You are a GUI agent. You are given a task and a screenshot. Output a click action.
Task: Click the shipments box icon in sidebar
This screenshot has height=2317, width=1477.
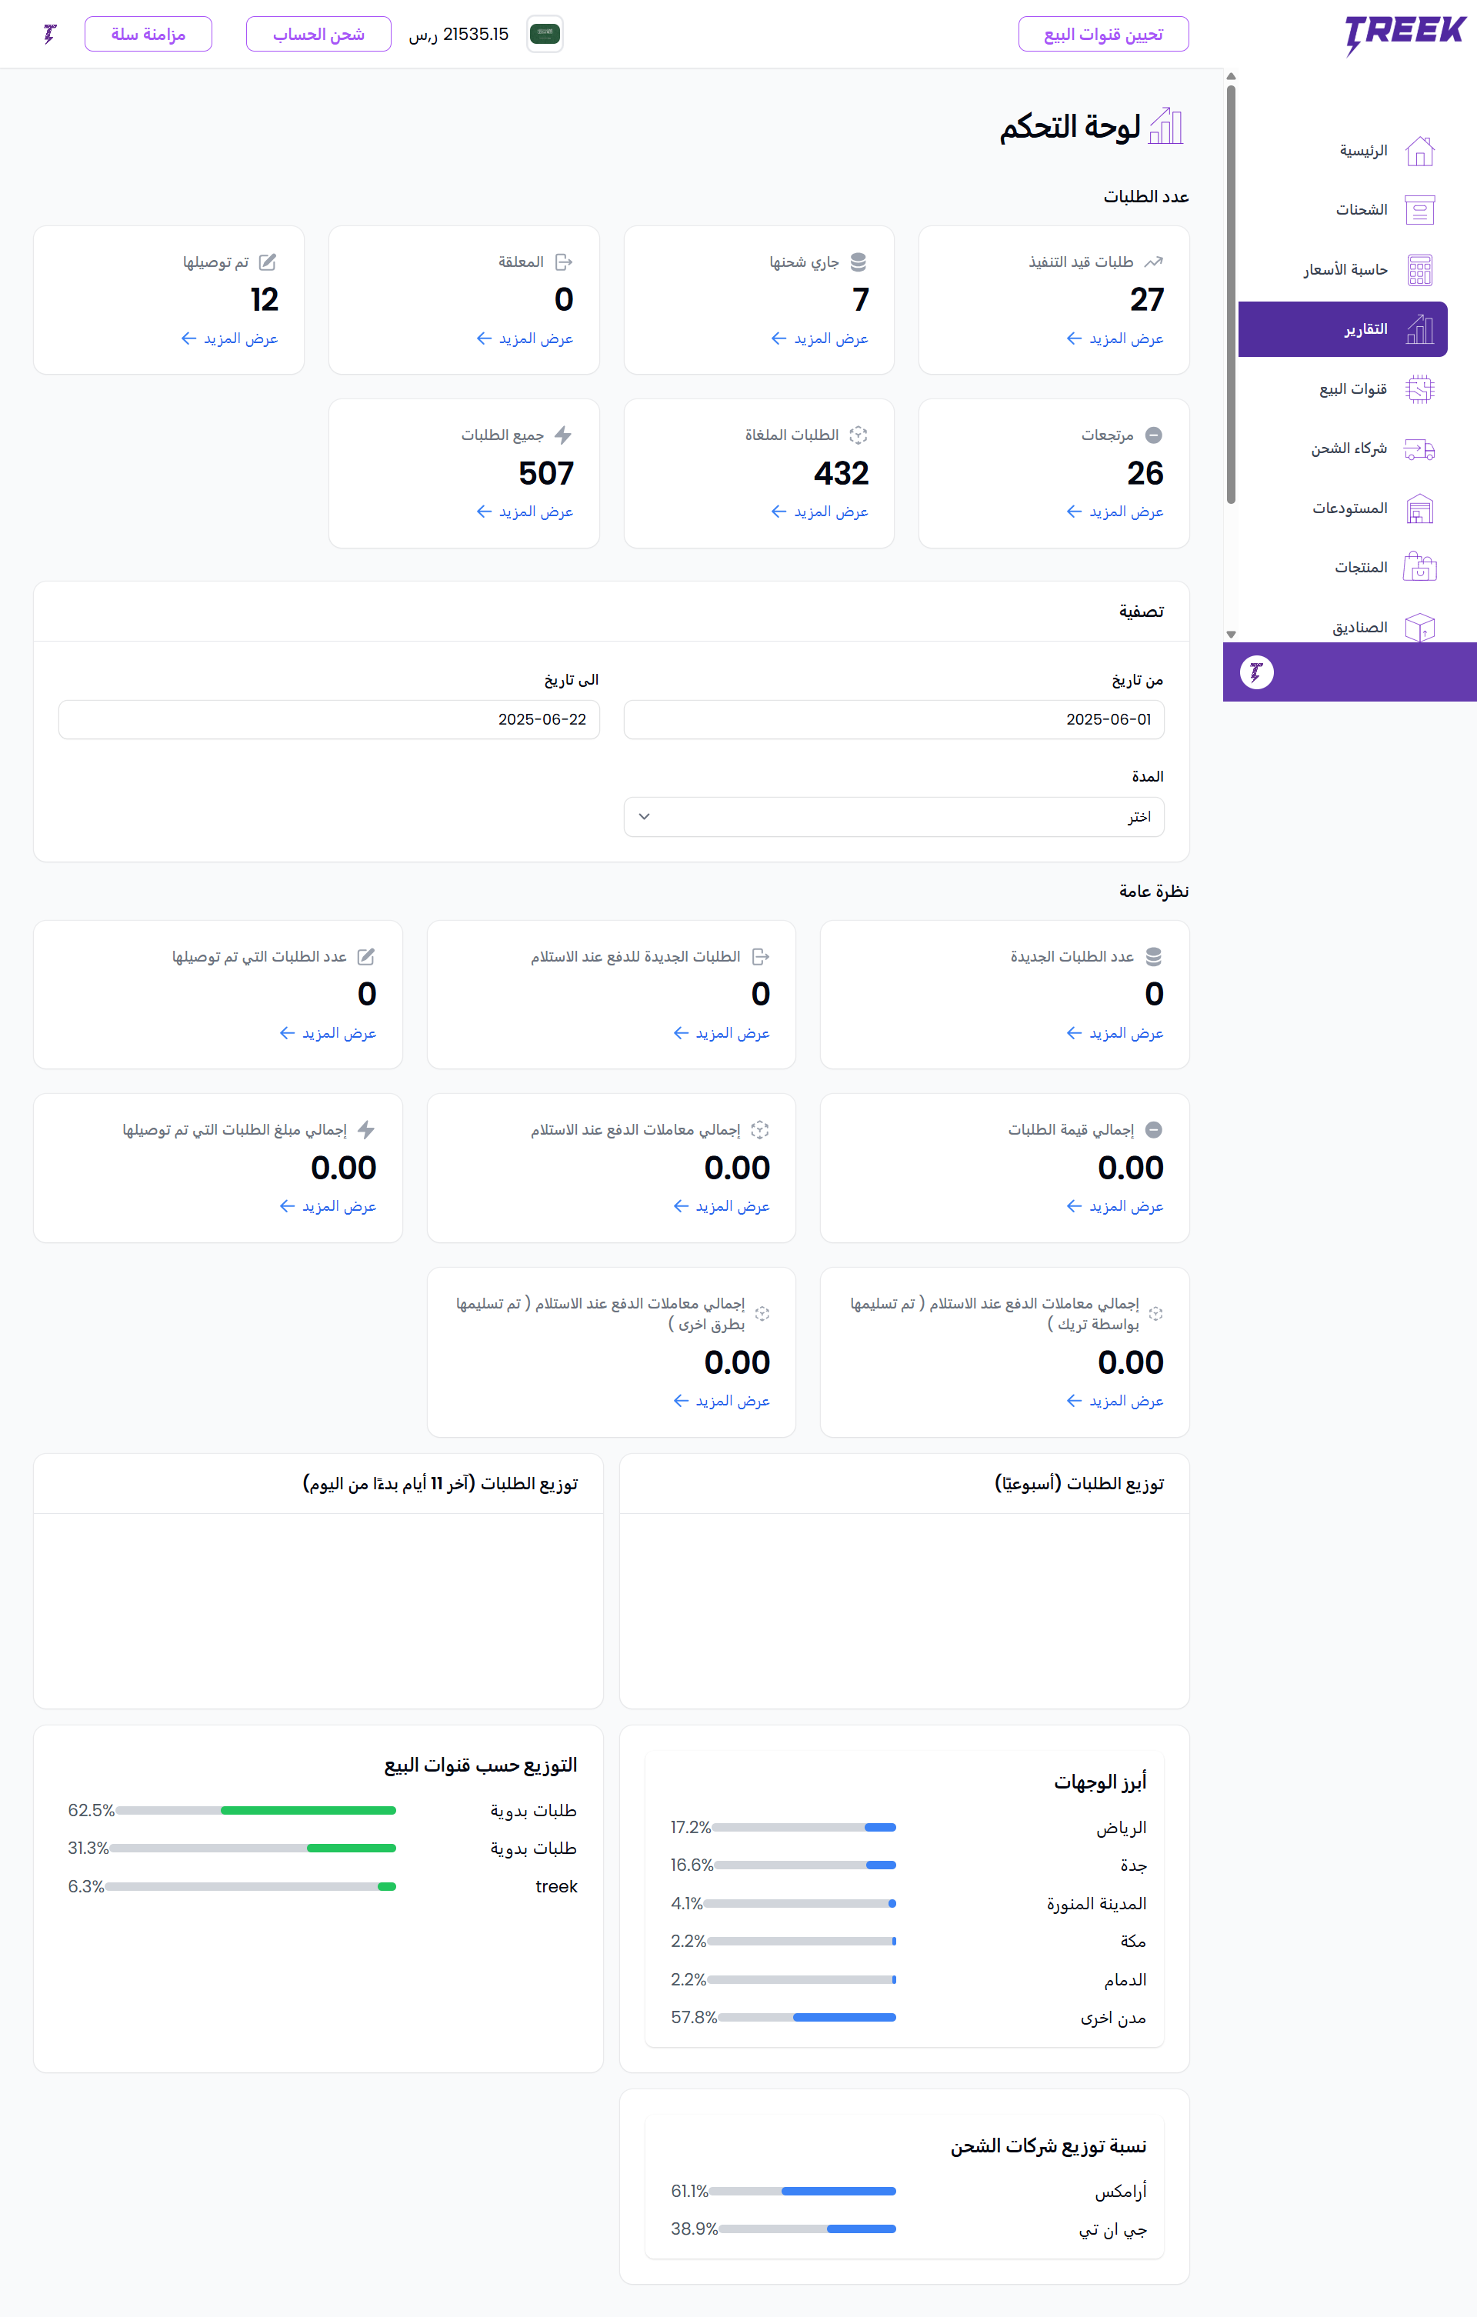pos(1419,210)
